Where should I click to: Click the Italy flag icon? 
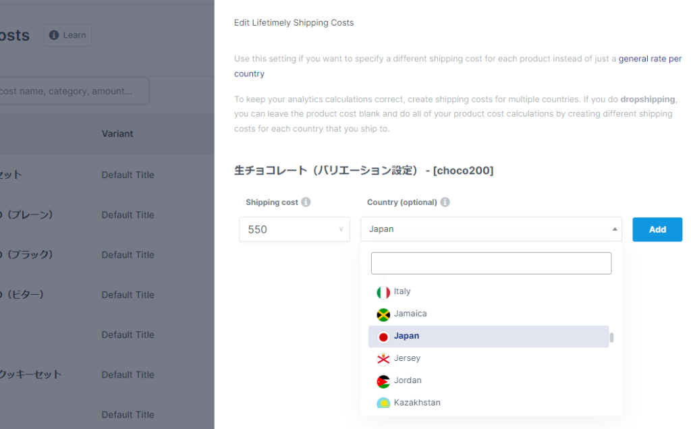(383, 292)
